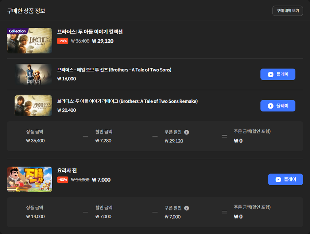Click the Brothers Remake title text
Viewport: 310px width, 234px height.
tap(127, 101)
